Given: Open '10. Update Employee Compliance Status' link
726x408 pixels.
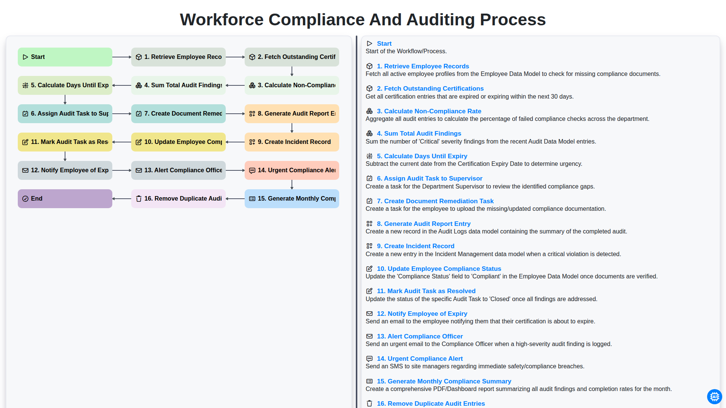Looking at the screenshot, I should [439, 269].
